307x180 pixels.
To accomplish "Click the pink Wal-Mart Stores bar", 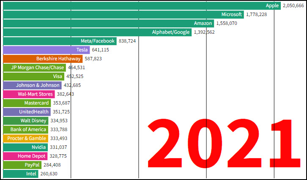I will [x=29, y=94].
